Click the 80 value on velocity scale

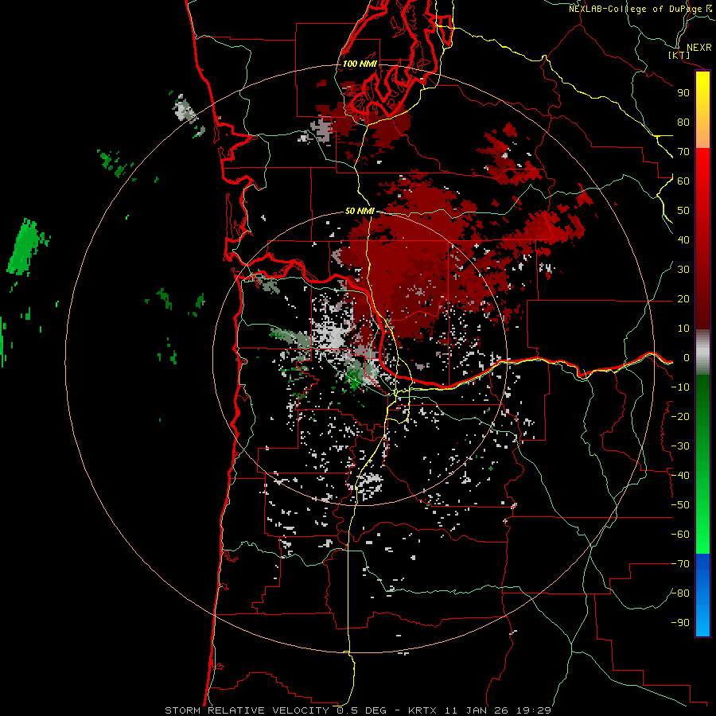point(683,122)
